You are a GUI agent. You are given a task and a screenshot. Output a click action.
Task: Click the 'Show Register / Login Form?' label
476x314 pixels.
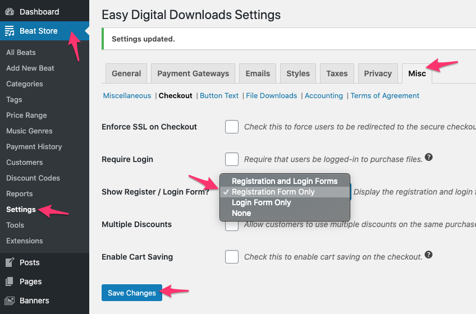[155, 192]
